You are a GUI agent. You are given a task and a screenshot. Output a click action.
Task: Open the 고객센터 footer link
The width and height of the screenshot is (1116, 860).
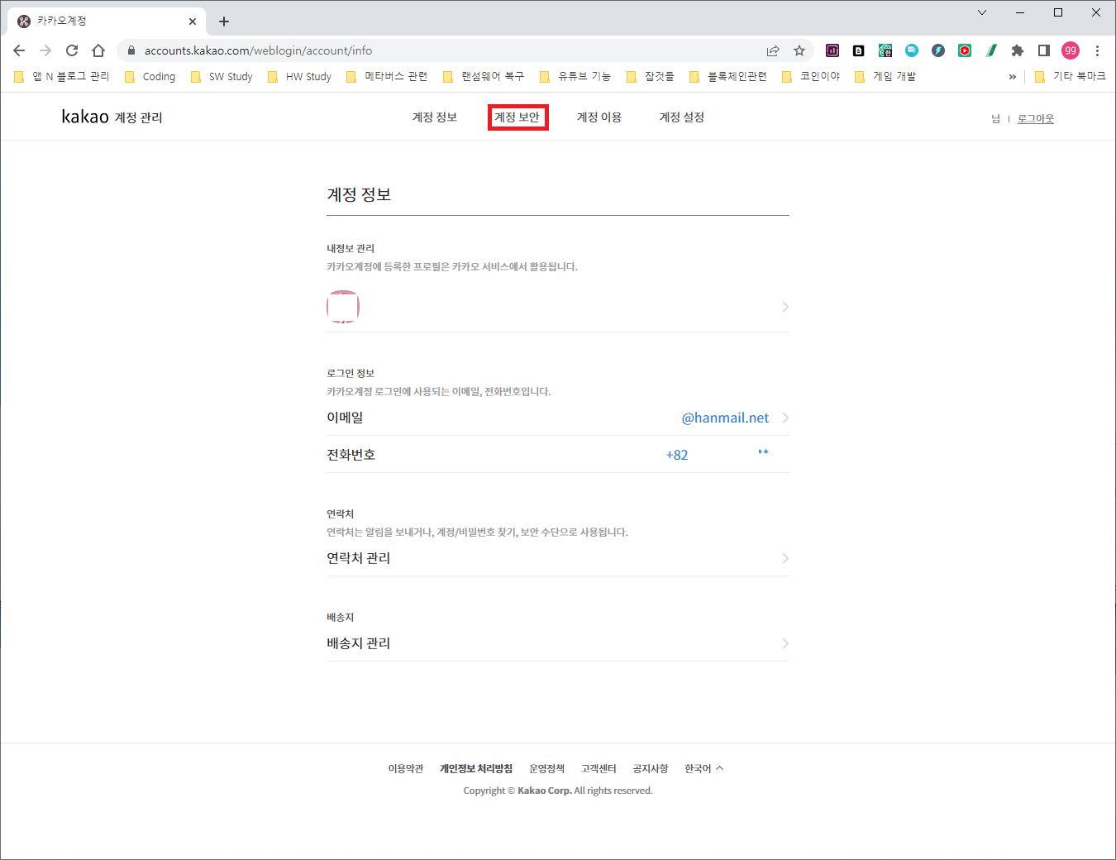(599, 768)
